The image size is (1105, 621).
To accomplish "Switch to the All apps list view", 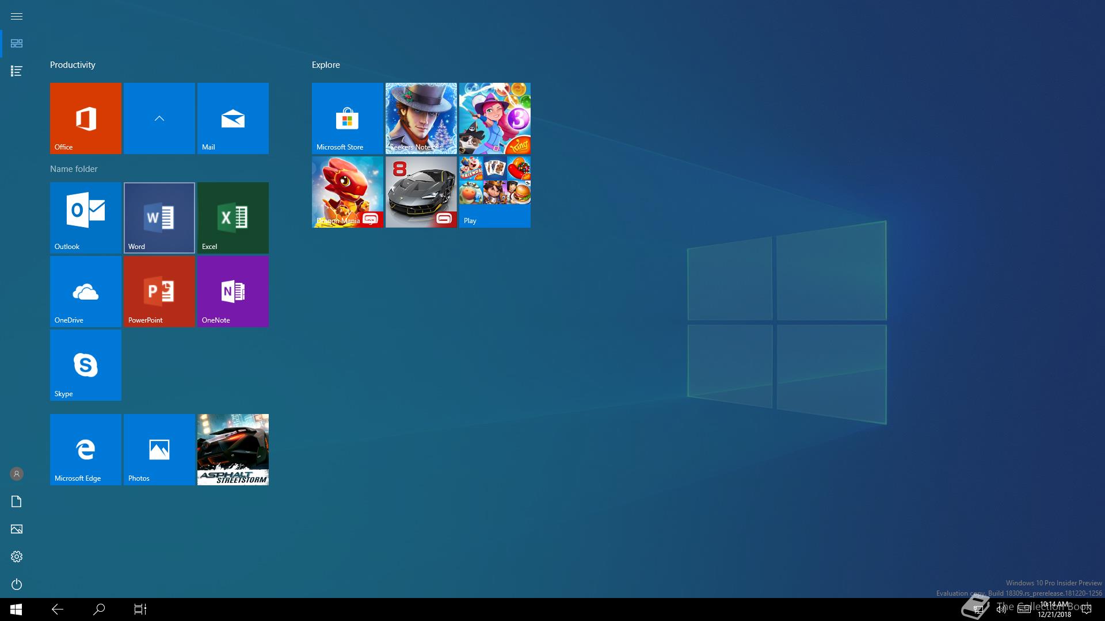I will 17,71.
